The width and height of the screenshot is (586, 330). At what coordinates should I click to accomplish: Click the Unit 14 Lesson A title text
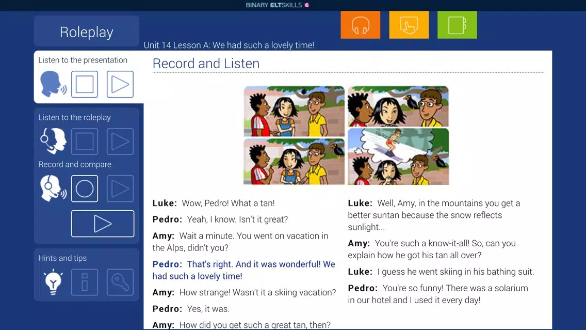pos(229,45)
